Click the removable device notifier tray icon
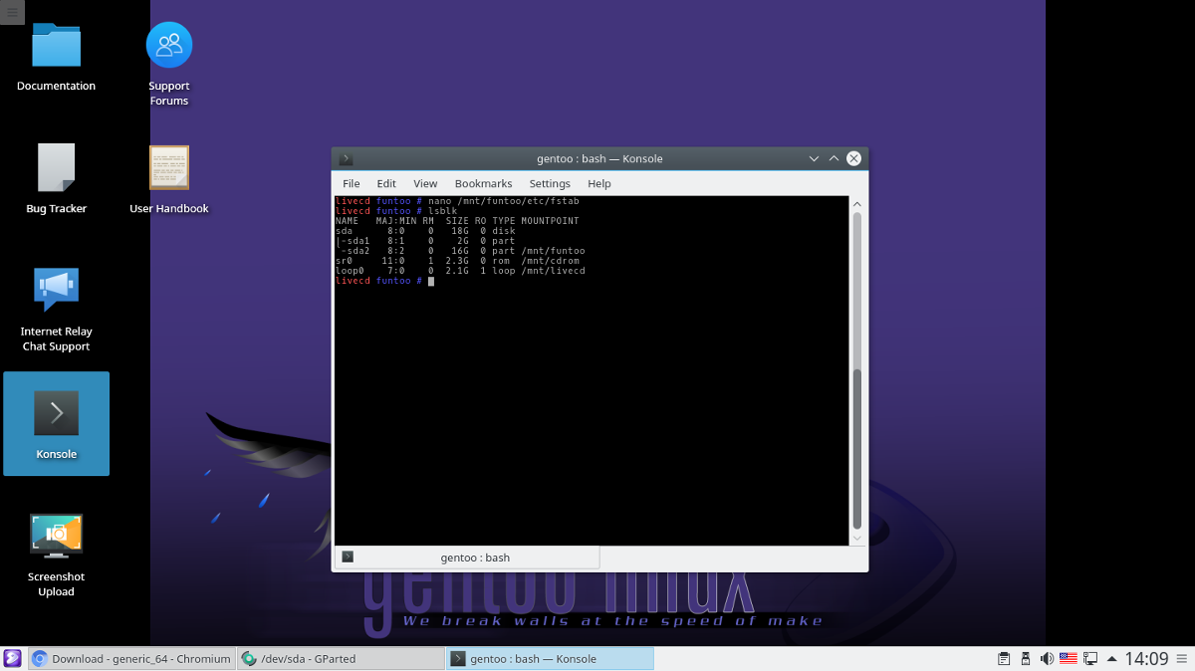 click(x=1026, y=659)
